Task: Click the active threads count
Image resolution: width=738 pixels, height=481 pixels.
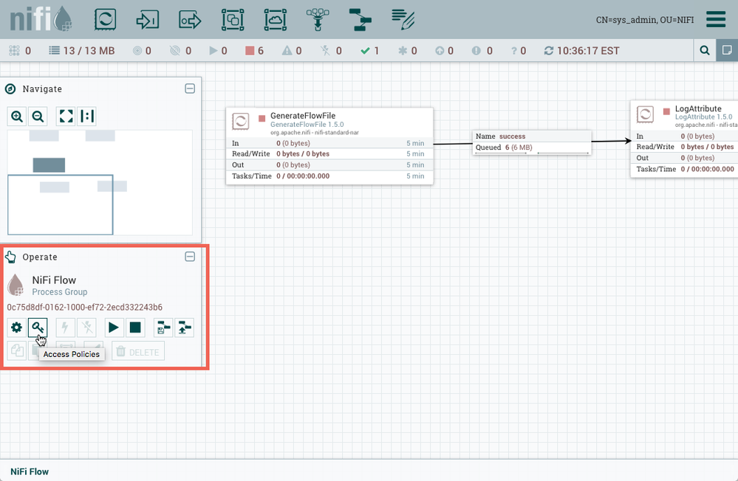Action: [x=21, y=51]
